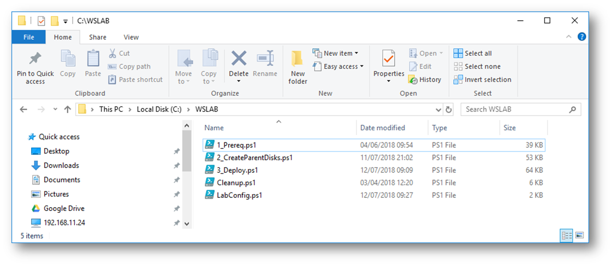
Task: Click This PC in breadcrumb
Action: coord(111,110)
